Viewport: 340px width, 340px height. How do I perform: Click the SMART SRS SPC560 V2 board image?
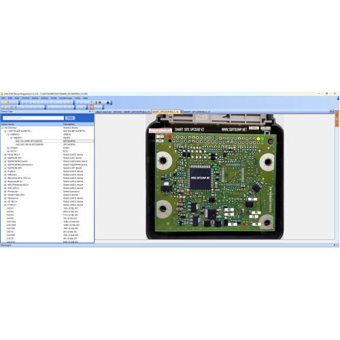214,177
